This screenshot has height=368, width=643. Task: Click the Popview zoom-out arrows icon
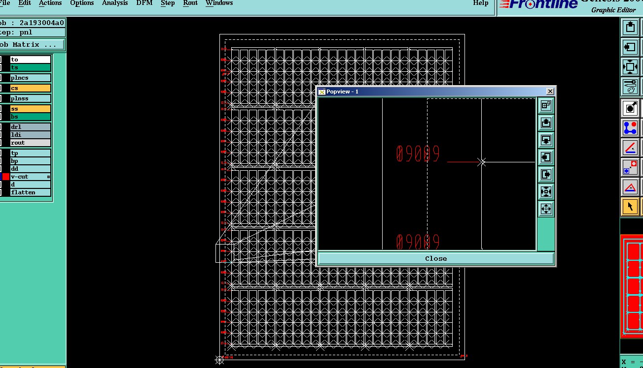click(x=546, y=209)
